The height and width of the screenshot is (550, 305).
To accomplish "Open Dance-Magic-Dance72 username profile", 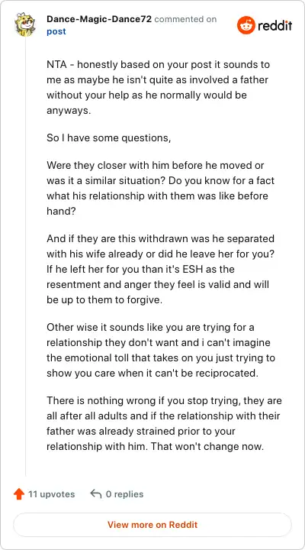I will click(99, 19).
